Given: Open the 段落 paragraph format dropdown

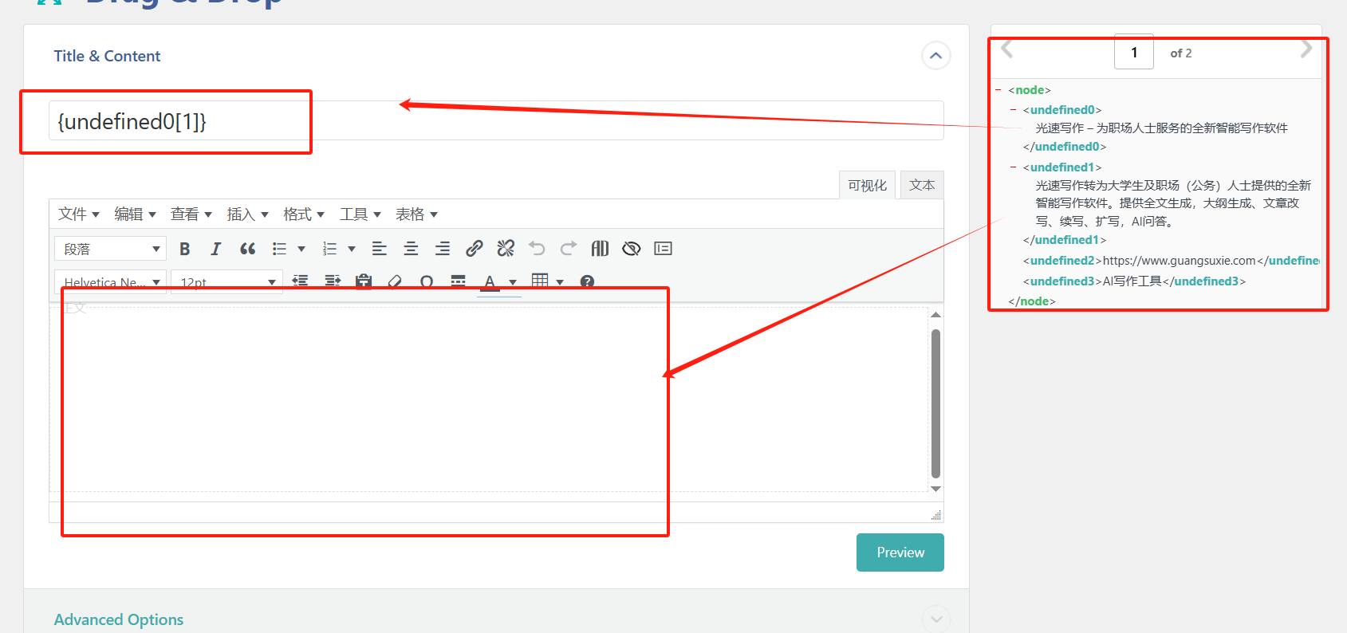Looking at the screenshot, I should pos(111,249).
